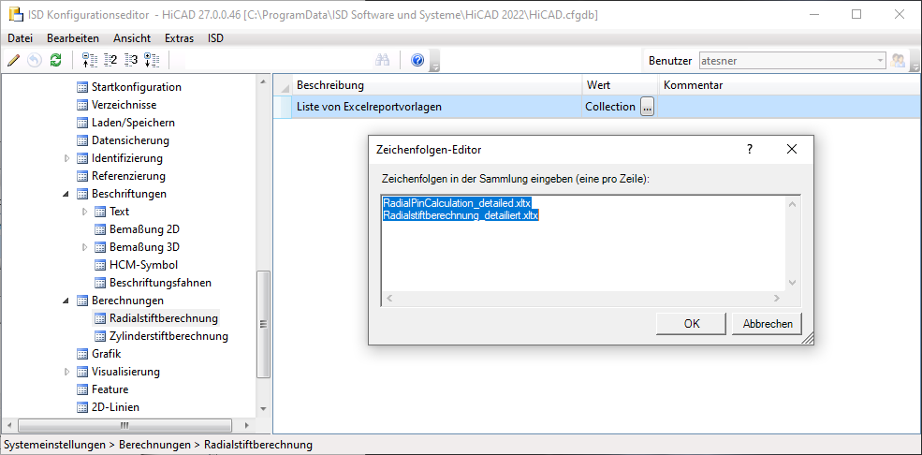Image resolution: width=922 pixels, height=455 pixels.
Task: Expand tree to level 2 icon
Action: click(110, 60)
